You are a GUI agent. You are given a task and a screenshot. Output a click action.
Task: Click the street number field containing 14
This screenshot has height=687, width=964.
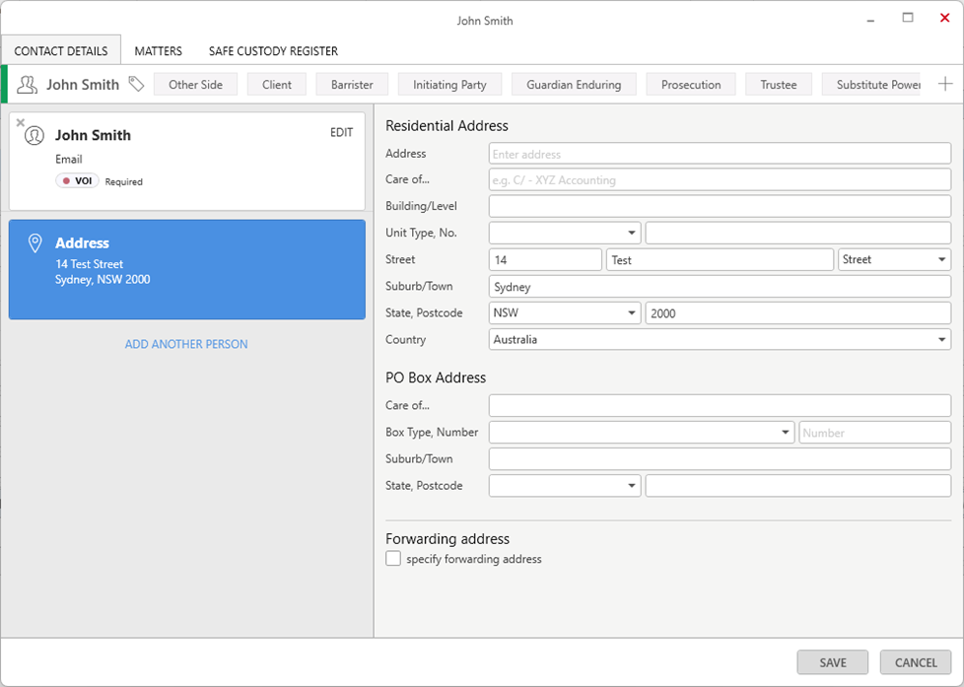click(x=545, y=259)
